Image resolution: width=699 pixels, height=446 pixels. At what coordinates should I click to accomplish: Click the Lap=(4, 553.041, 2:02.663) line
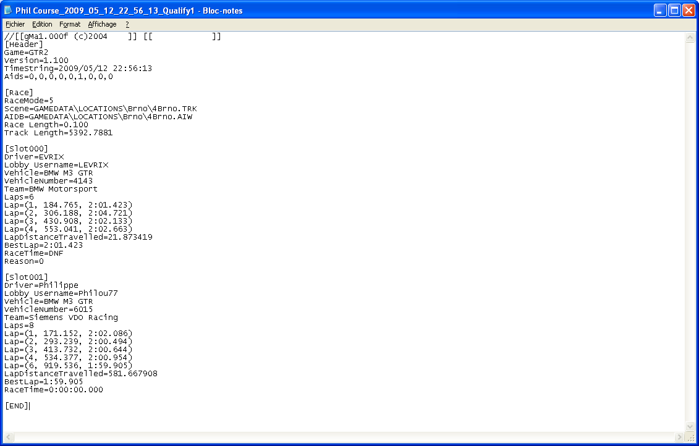[x=68, y=229]
